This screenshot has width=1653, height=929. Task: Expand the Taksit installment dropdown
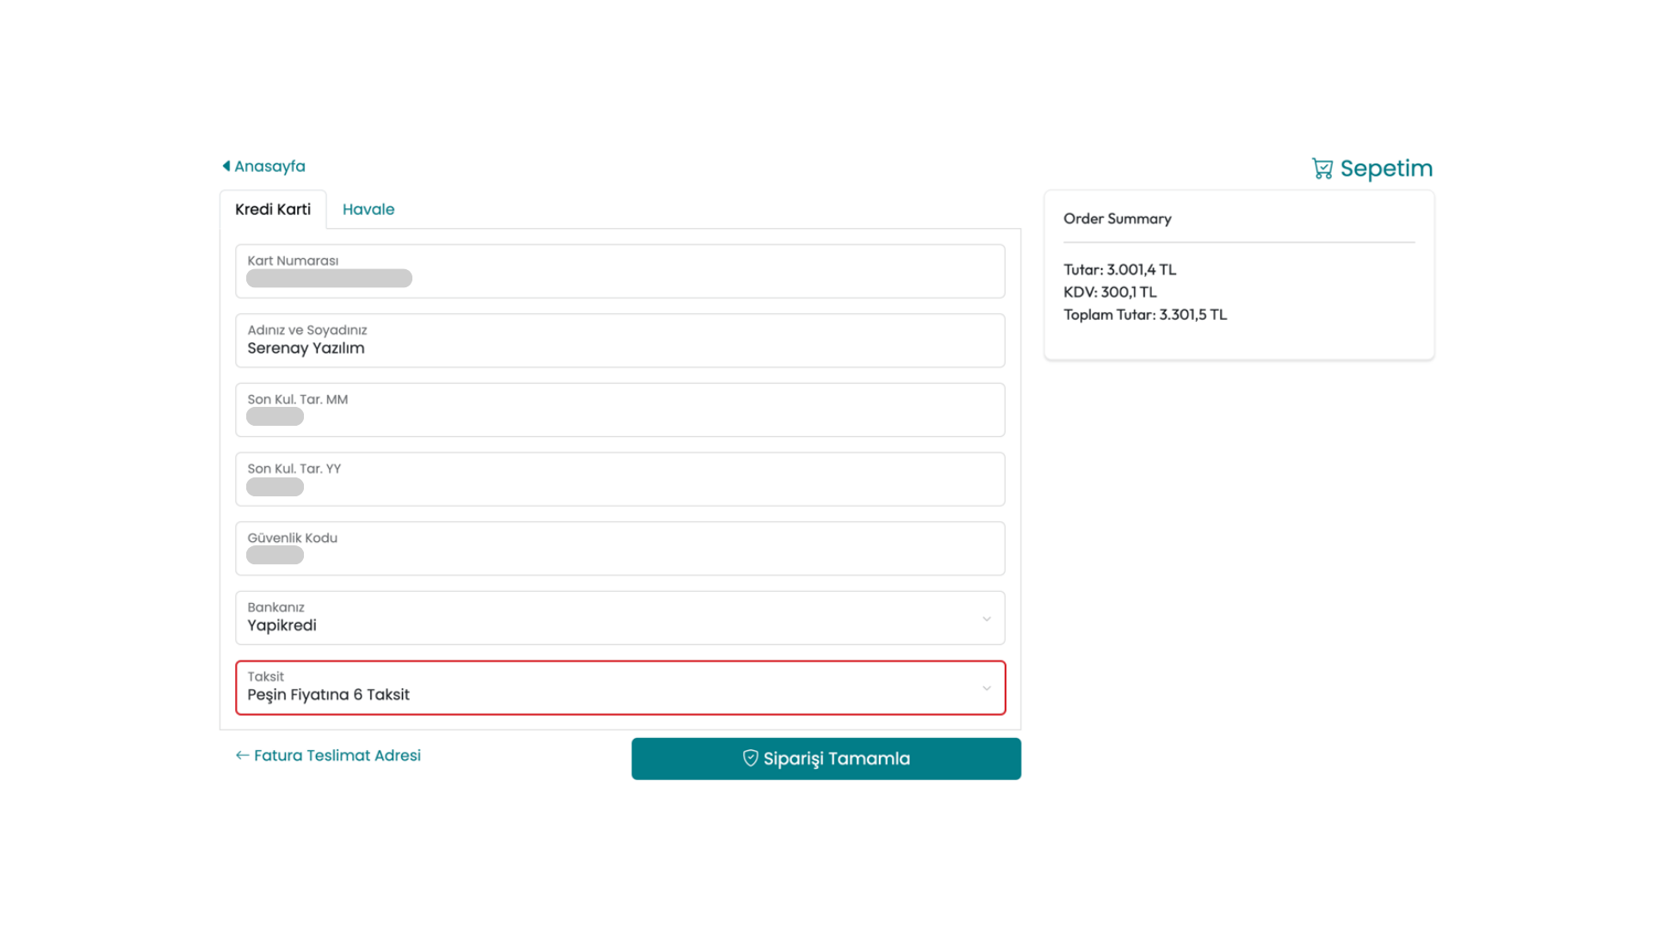[620, 687]
